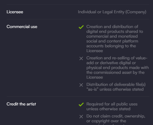Click the unless otherwise stated line under Required
This screenshot has height=125, width=153.
[x=108, y=109]
